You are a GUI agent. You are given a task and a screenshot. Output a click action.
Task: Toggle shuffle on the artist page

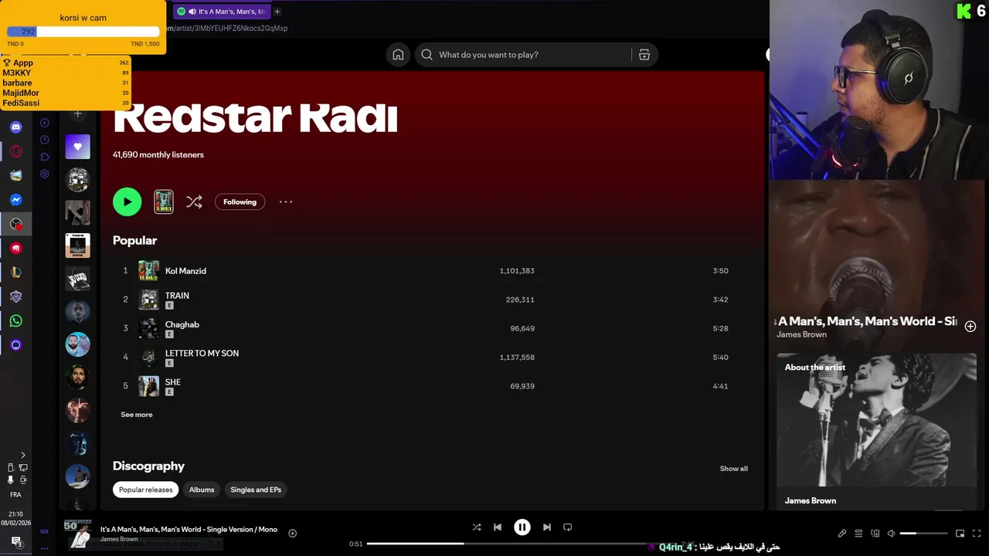pyautogui.click(x=194, y=202)
